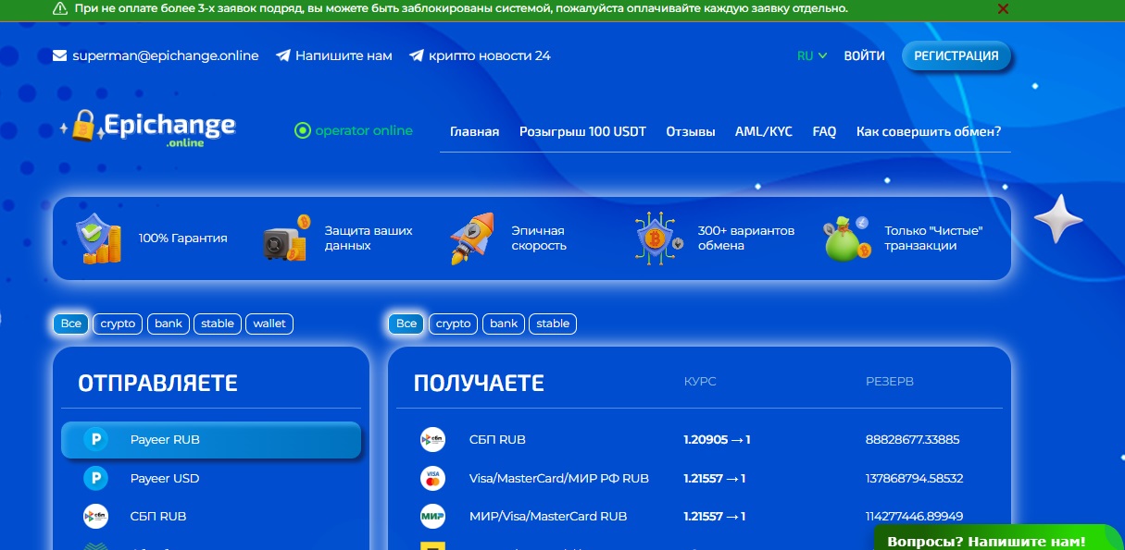Select МИР/Visa/MasterCard RUB to receive
This screenshot has width=1125, height=550.
[699, 517]
